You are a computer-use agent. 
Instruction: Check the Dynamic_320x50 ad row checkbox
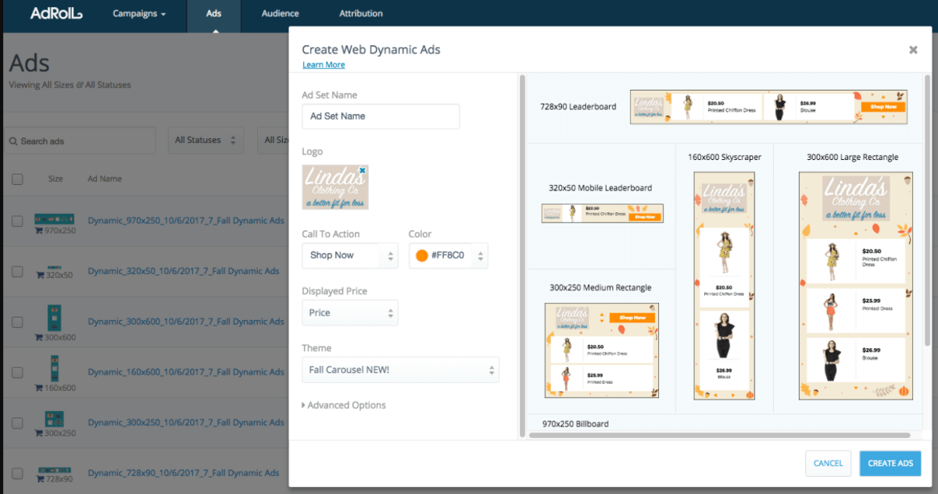tap(17, 272)
